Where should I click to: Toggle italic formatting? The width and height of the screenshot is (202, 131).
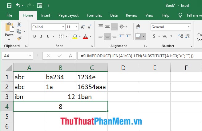click(x=41, y=36)
